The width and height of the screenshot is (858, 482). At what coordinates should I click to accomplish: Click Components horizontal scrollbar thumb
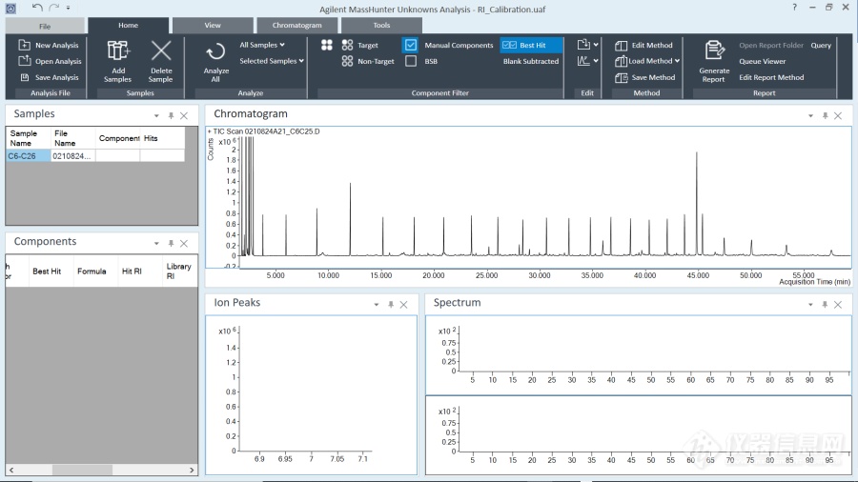tap(82, 470)
